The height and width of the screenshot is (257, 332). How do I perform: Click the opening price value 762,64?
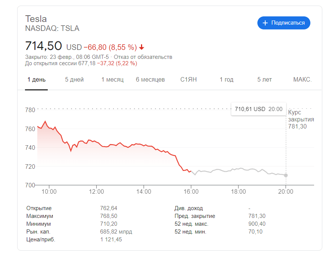point(108,208)
